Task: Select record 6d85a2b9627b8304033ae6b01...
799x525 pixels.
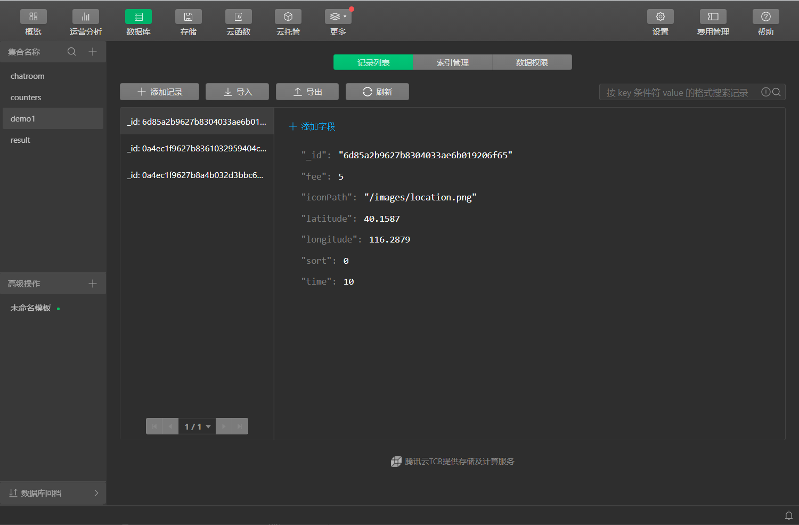Action: click(197, 122)
